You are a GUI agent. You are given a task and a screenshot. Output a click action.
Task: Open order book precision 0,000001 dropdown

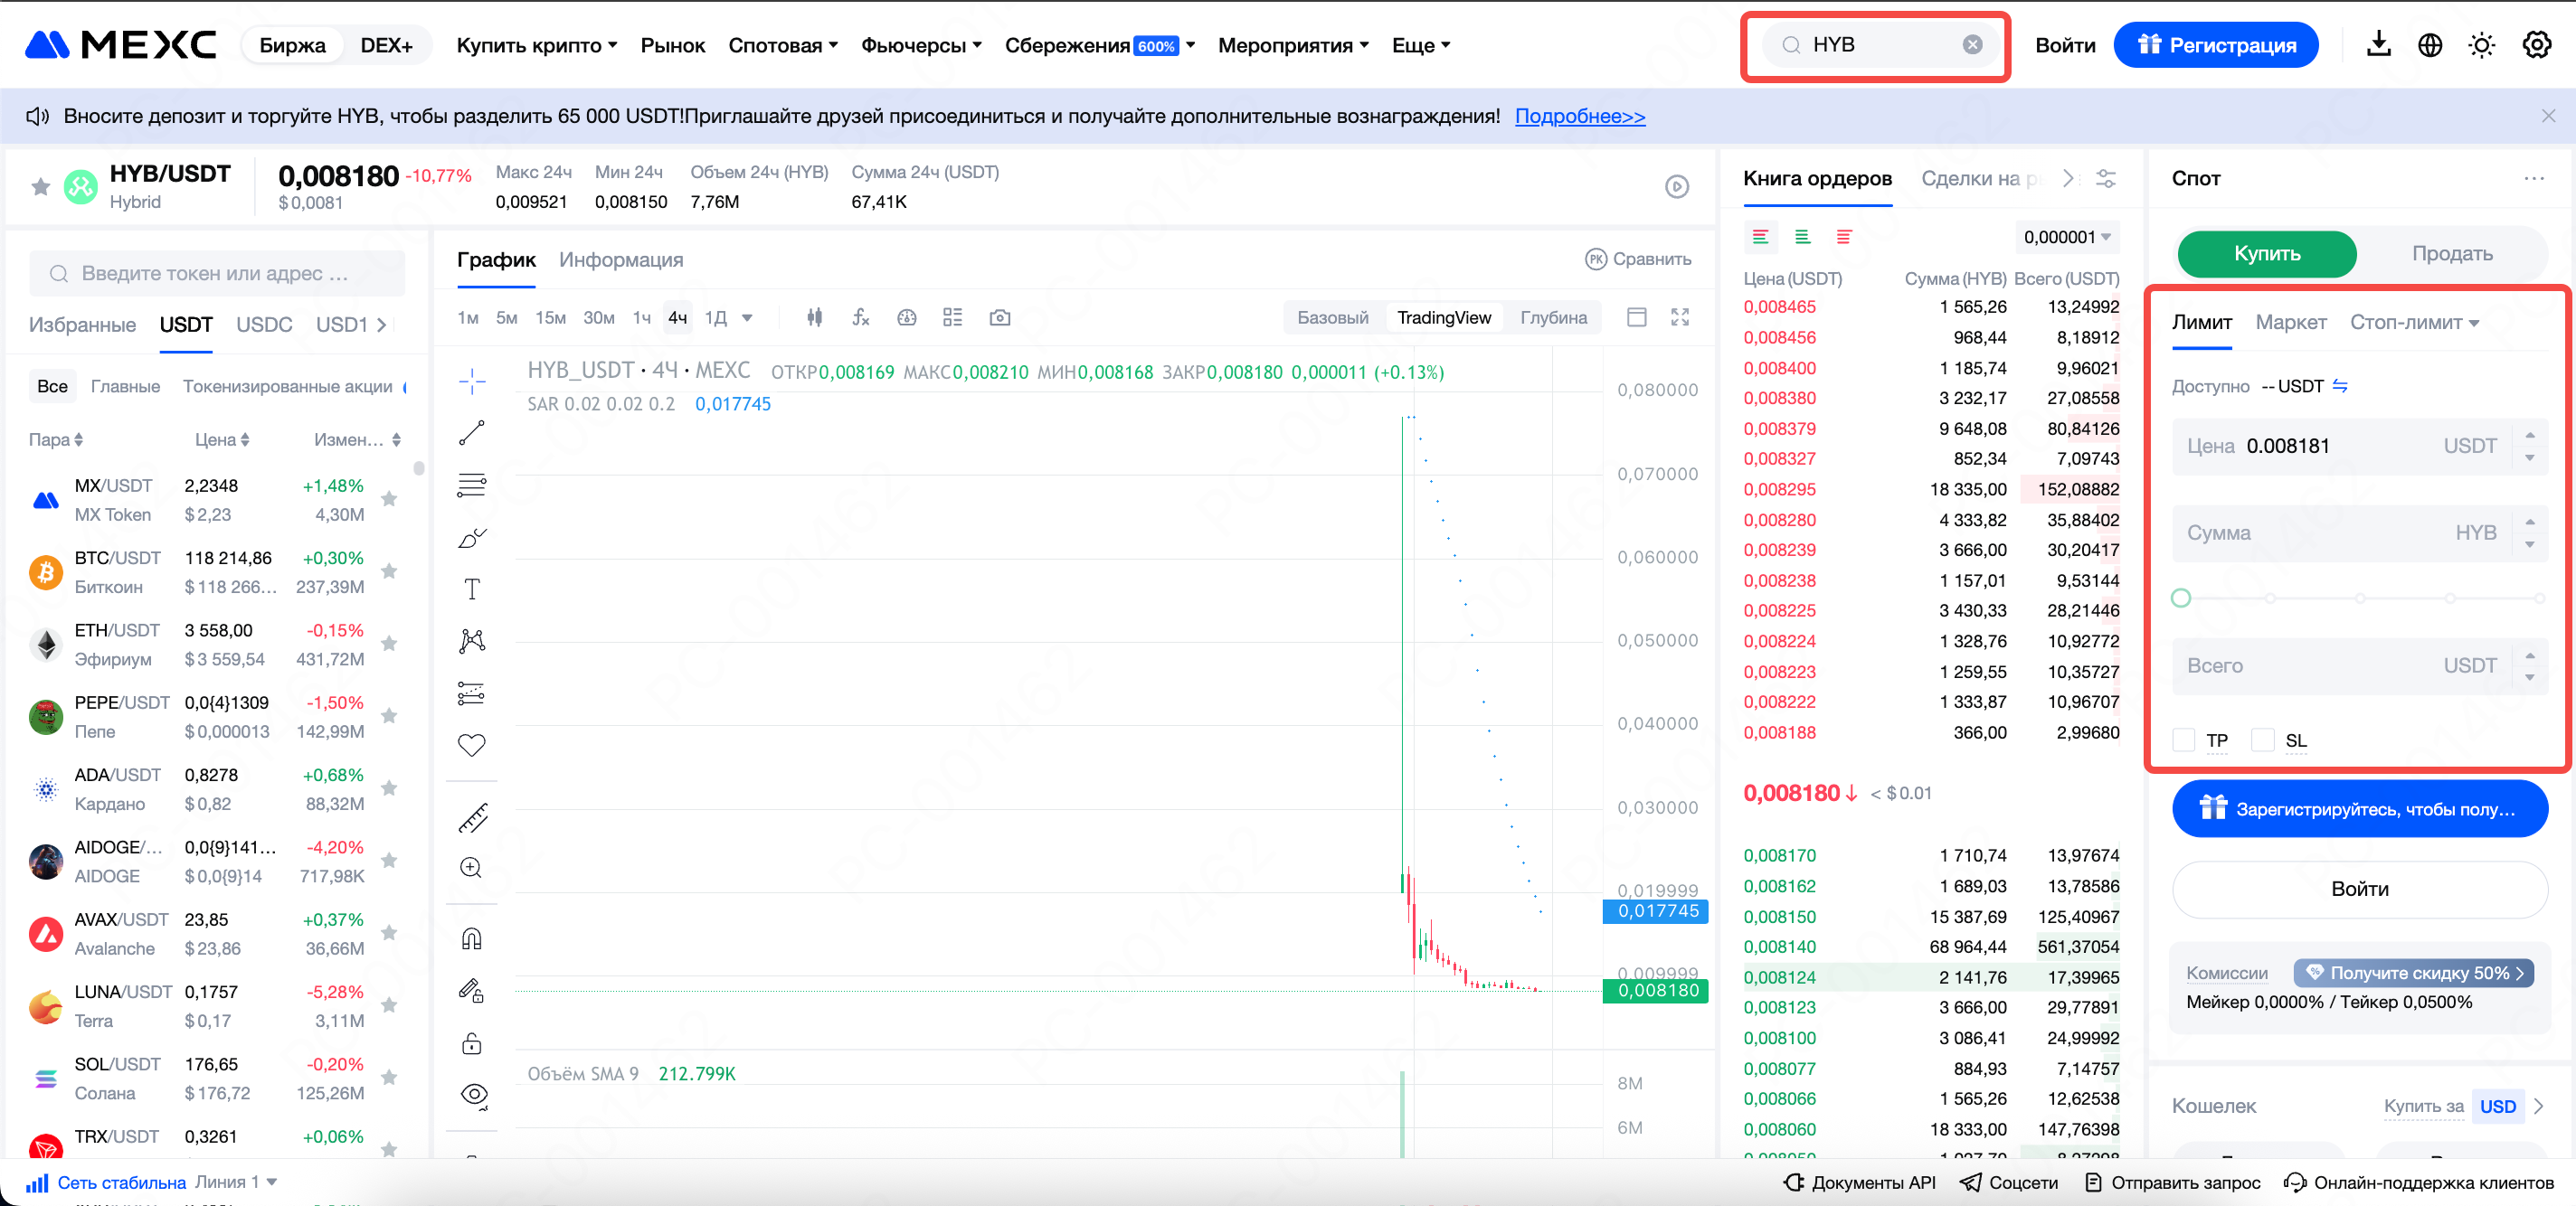[2067, 237]
